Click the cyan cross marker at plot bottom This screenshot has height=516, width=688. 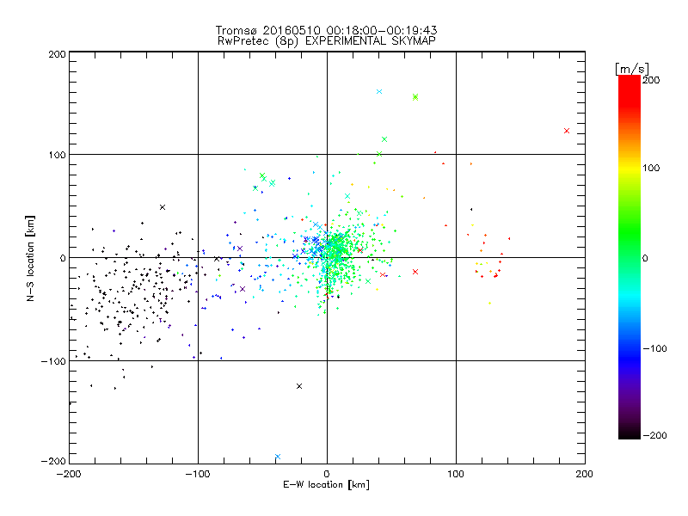(x=277, y=457)
